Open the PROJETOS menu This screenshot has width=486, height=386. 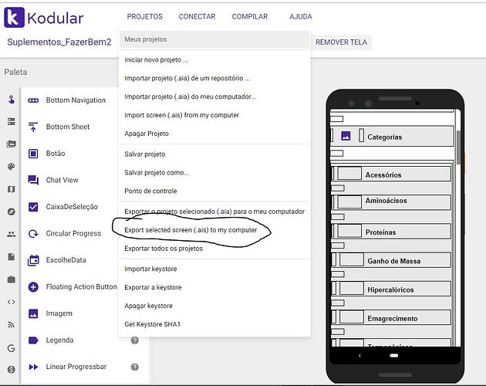(145, 16)
